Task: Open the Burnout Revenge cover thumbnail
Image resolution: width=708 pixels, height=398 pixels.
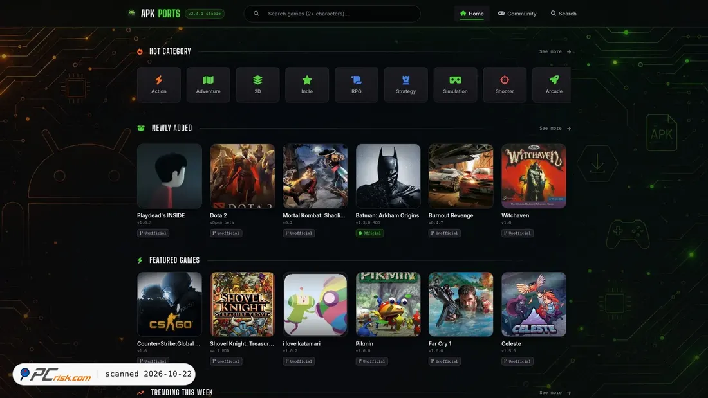Action: 461,176
